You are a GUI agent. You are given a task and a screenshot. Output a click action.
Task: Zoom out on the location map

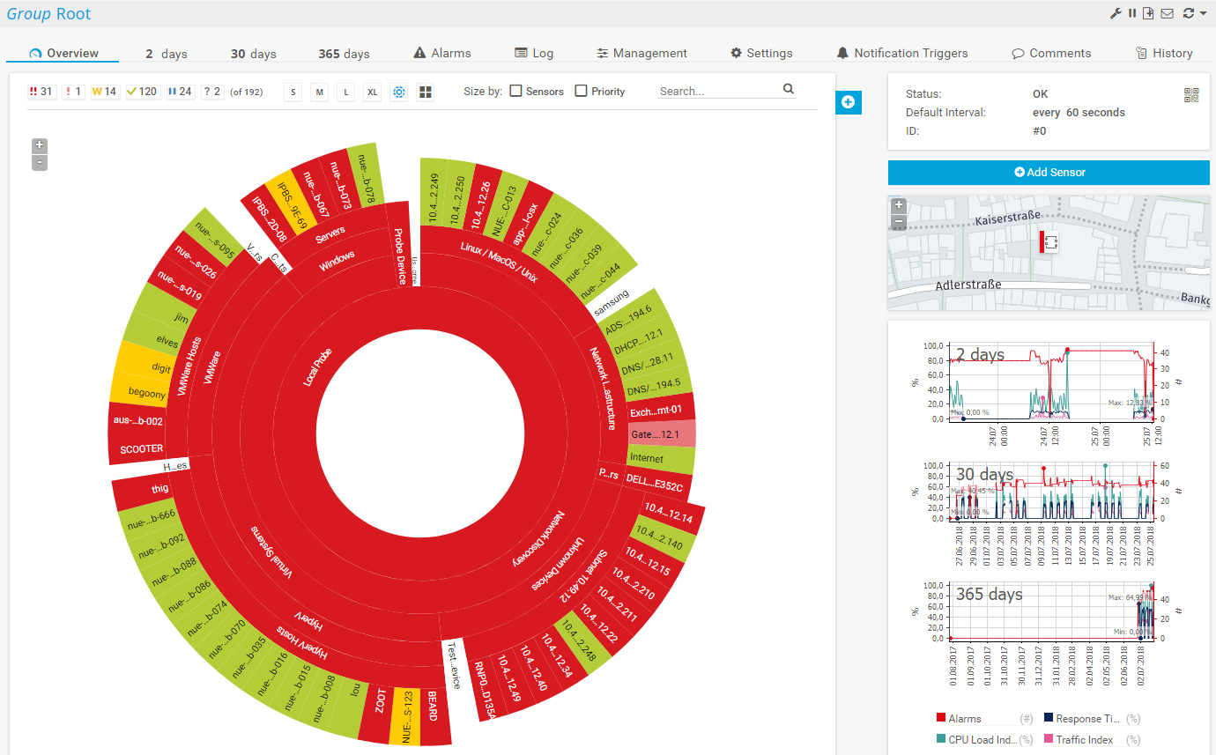[899, 222]
